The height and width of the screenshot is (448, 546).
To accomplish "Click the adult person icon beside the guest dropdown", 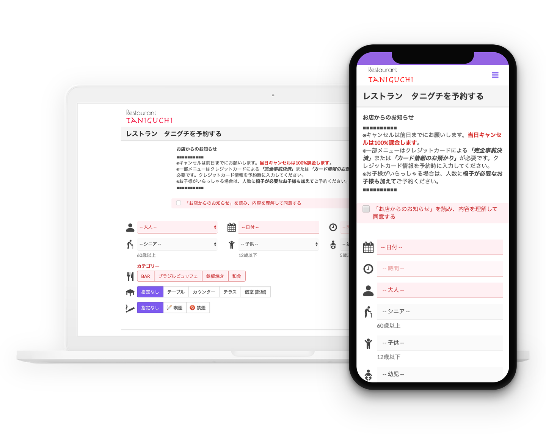I will click(130, 227).
